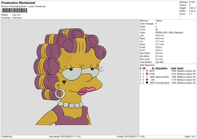The width and height of the screenshot is (197, 139).
Task: Click the 'Code' column header
Action: point(173,68)
